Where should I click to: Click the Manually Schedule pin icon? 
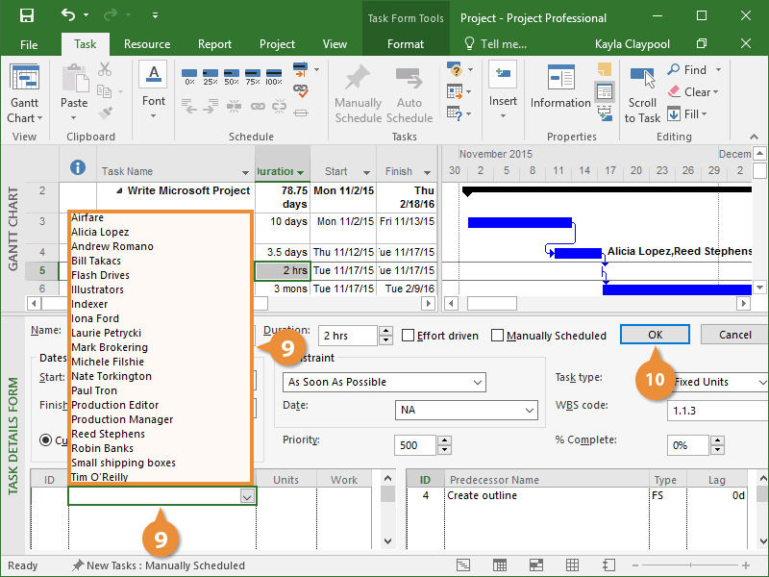pos(358,79)
